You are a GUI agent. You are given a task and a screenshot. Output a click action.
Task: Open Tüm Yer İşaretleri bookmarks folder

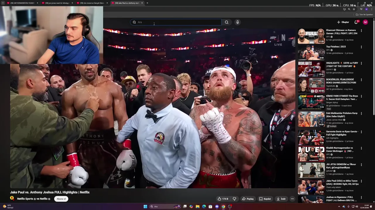[x=364, y=15]
